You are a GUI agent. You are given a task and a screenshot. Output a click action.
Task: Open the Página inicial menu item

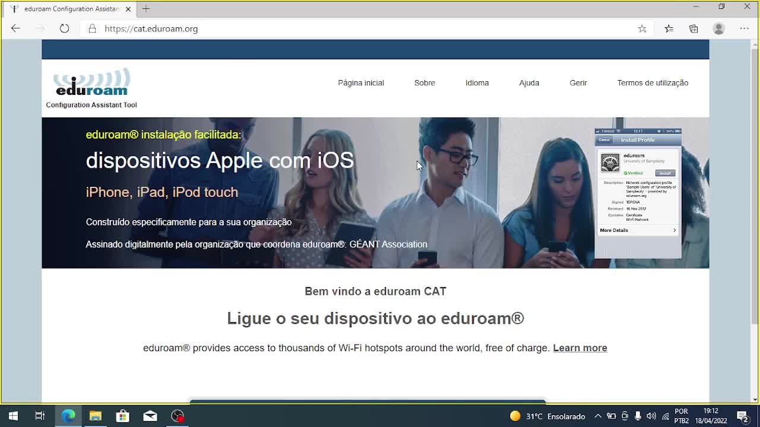(x=361, y=83)
